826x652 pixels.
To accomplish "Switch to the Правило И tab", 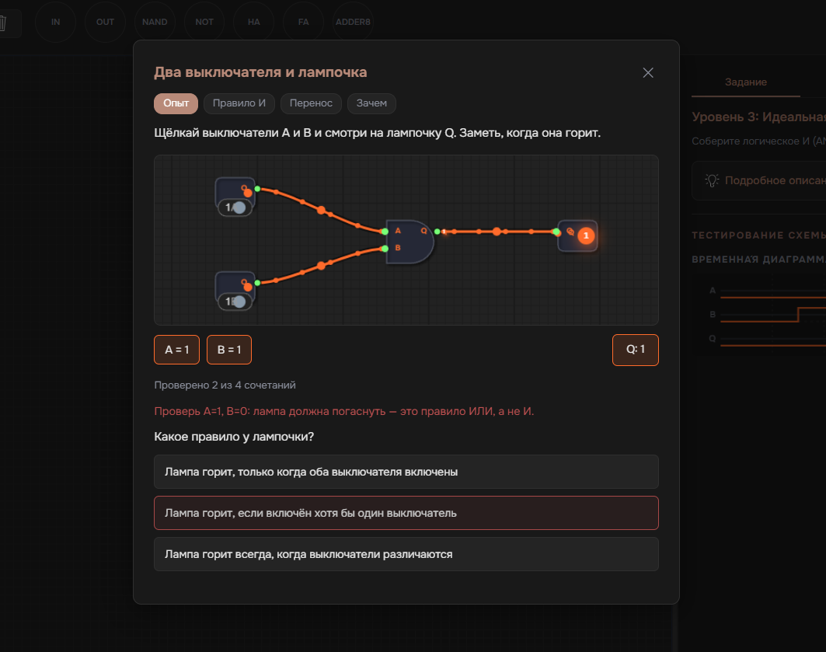I will [x=239, y=103].
